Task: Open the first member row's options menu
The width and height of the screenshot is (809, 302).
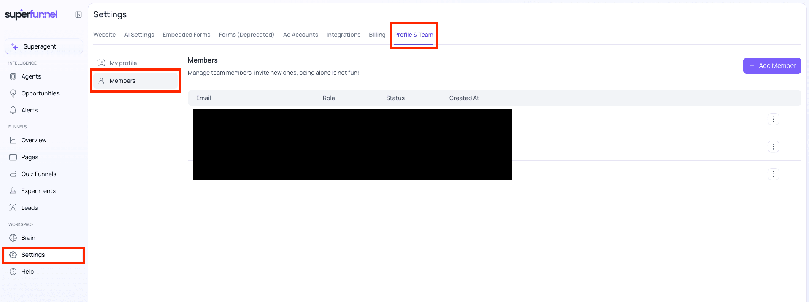Action: tap(773, 119)
